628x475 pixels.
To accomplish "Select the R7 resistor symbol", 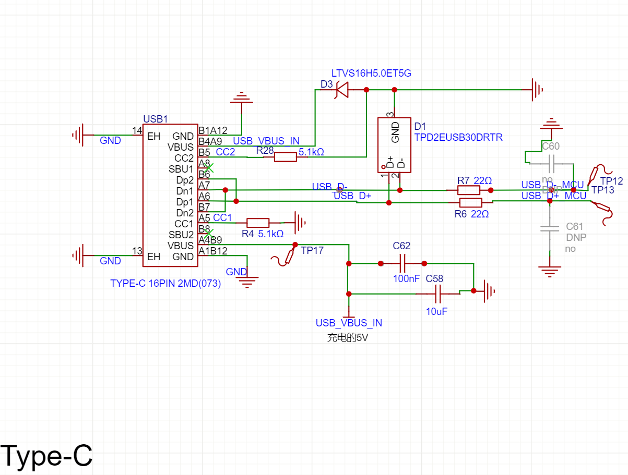I will 469,191.
